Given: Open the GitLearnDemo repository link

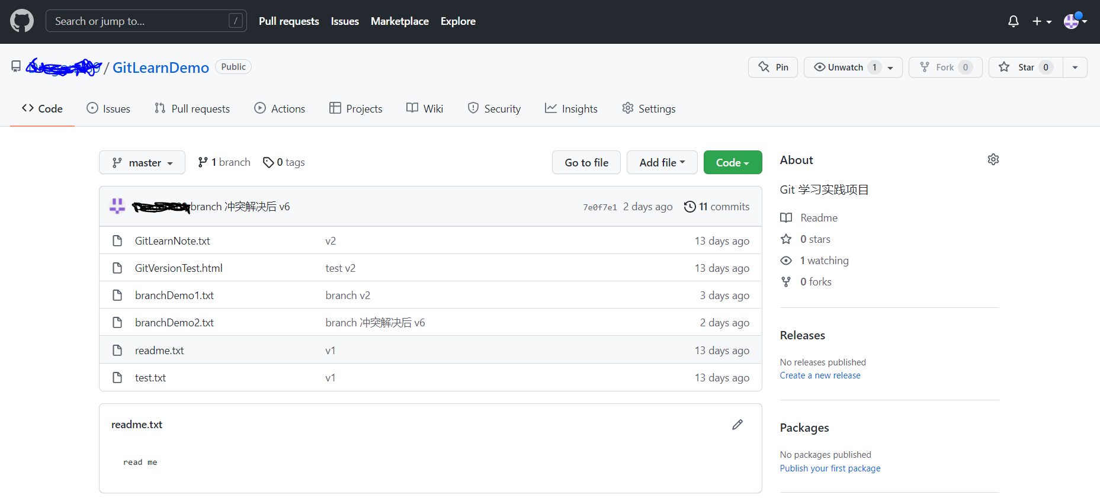Looking at the screenshot, I should 161,68.
